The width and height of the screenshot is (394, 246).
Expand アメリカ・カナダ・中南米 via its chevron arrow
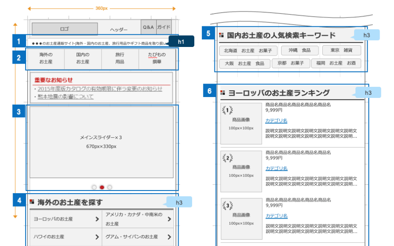(x=169, y=219)
